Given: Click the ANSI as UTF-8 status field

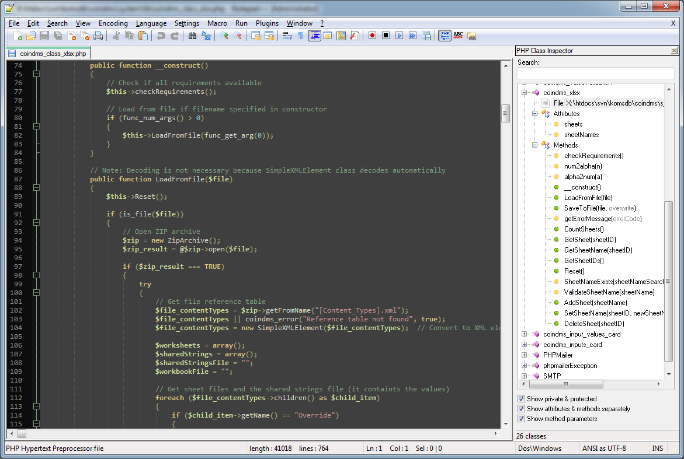Looking at the screenshot, I should click(x=604, y=448).
